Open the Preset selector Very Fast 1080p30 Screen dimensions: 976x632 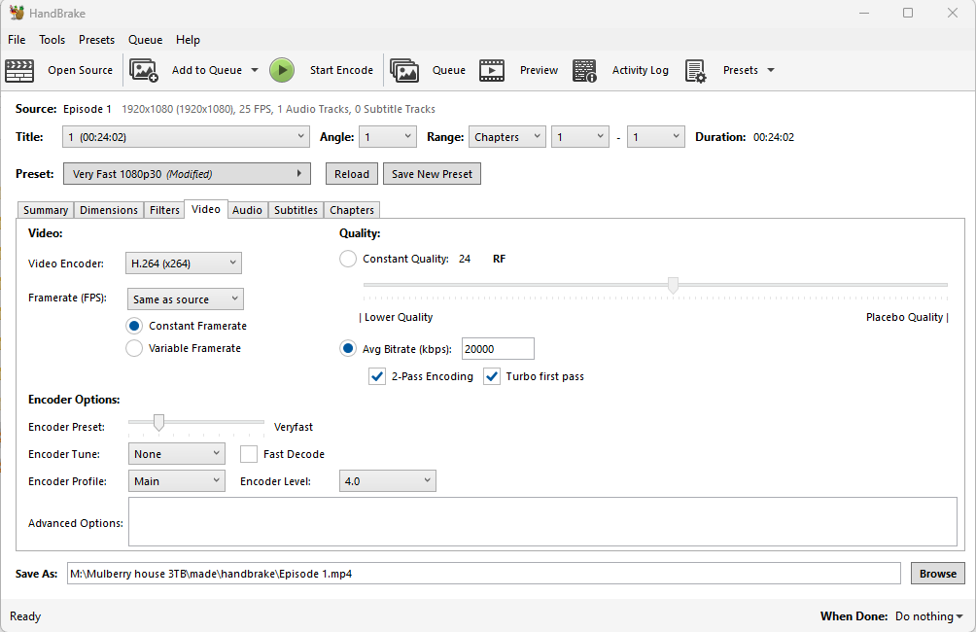point(187,174)
